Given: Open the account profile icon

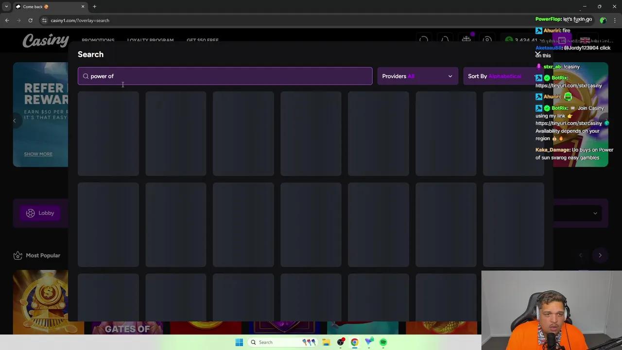Looking at the screenshot, I should point(487,40).
